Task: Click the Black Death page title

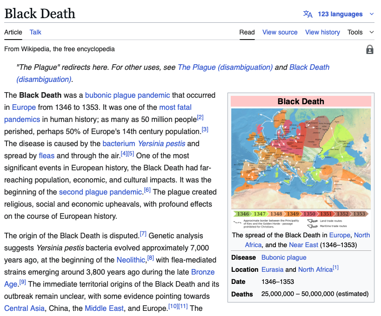Action: (40, 13)
